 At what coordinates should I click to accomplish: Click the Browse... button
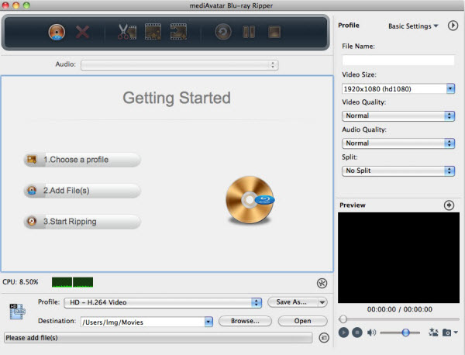point(245,321)
